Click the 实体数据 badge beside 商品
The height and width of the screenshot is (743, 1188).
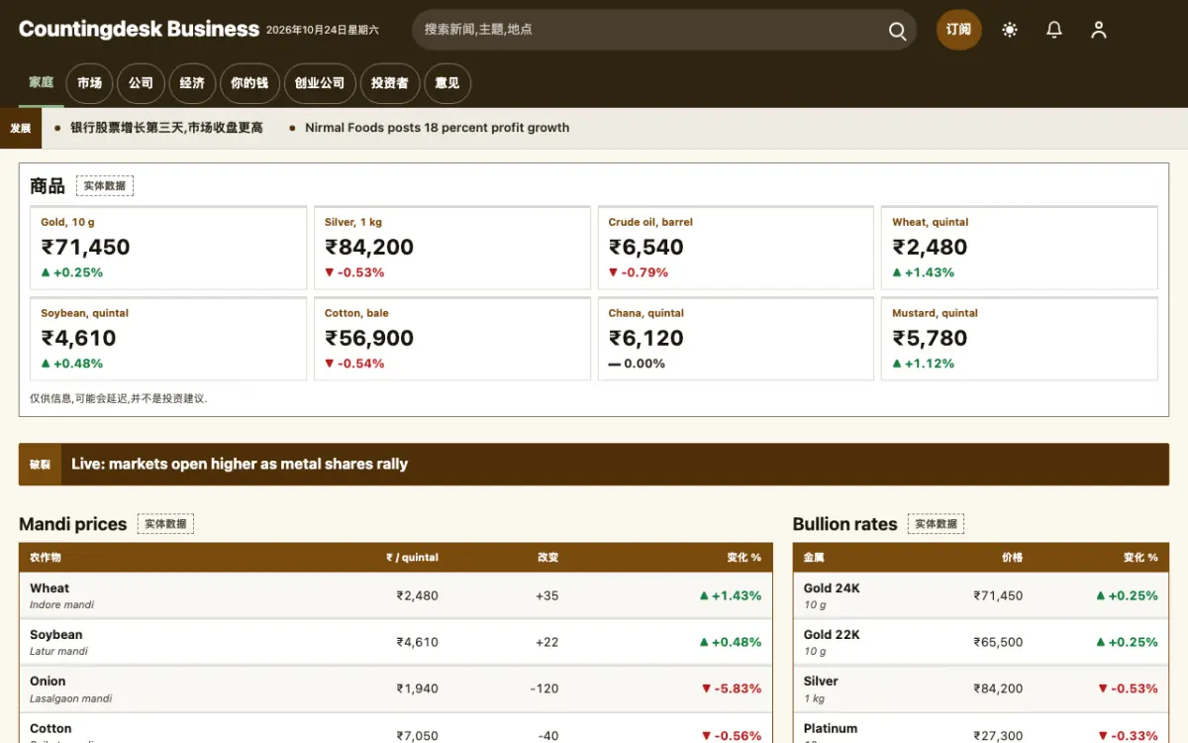pos(105,185)
